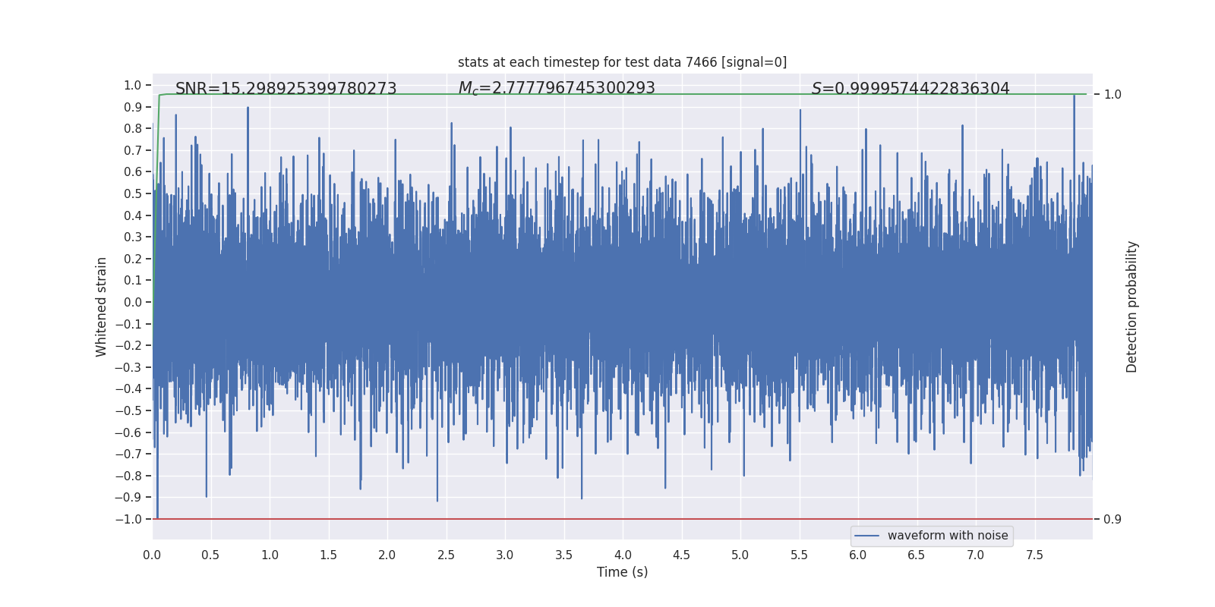Image resolution: width=1215 pixels, height=607 pixels.
Task: Click the 2.5 tick on the time axis
Action: tap(446, 555)
